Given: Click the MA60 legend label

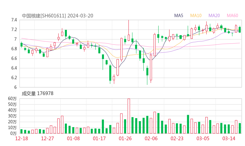Looking at the screenshot, I should pyautogui.click(x=232, y=16).
